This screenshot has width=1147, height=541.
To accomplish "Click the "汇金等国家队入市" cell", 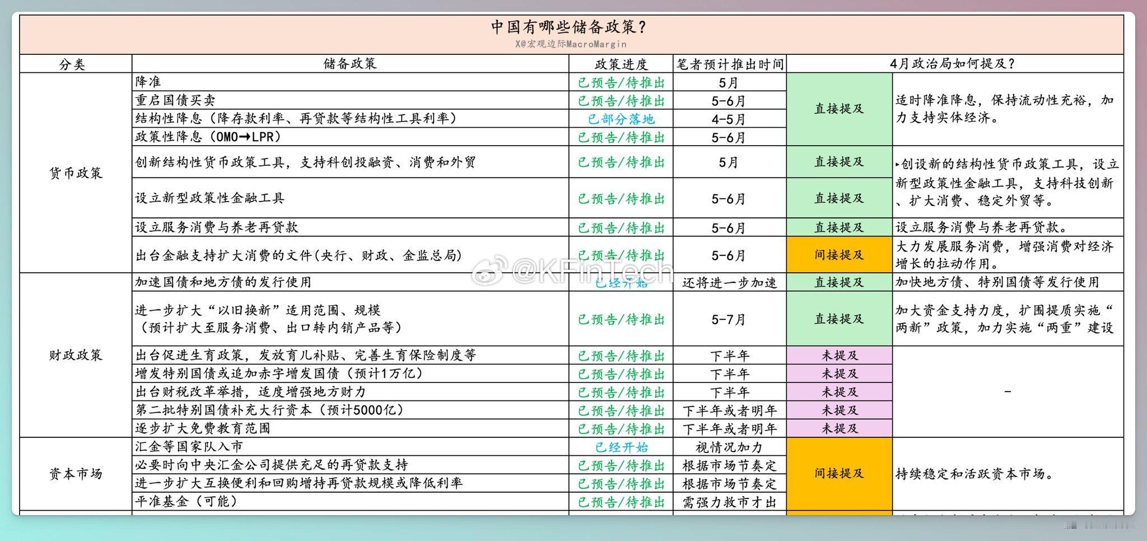I will tap(351, 447).
